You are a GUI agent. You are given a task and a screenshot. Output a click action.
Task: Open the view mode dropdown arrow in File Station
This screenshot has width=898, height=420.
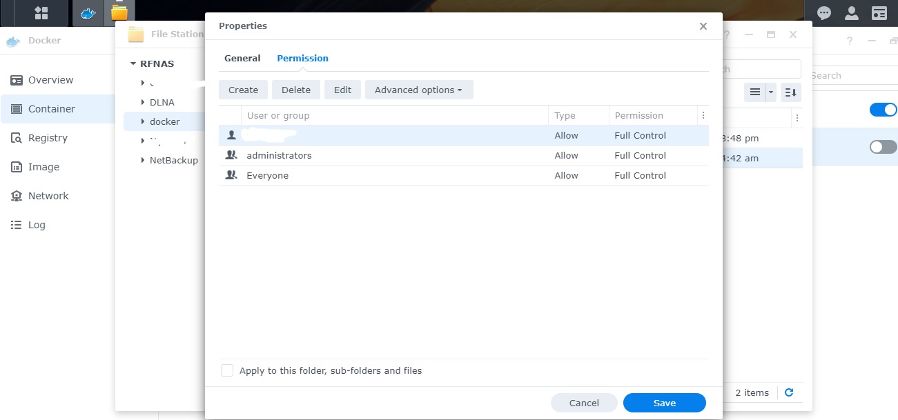coord(771,92)
